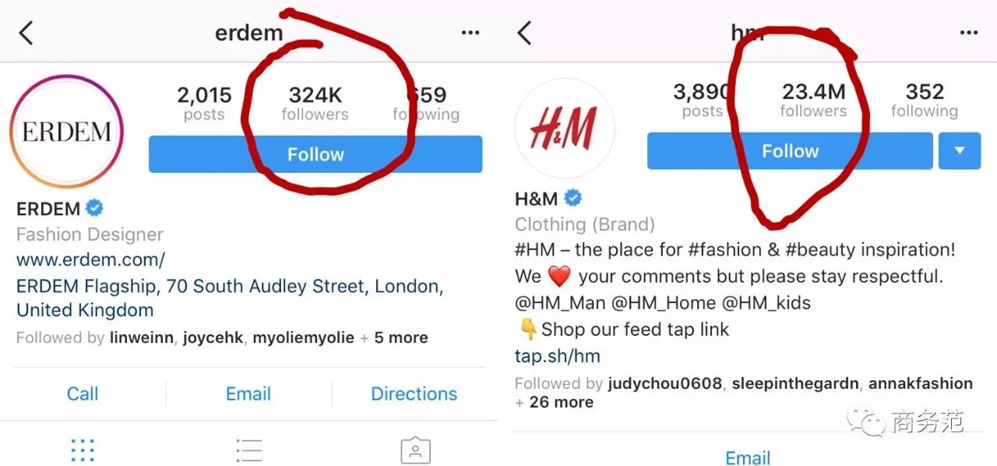View H&M's 352 following list
This screenshot has height=466, width=997.
(x=925, y=101)
